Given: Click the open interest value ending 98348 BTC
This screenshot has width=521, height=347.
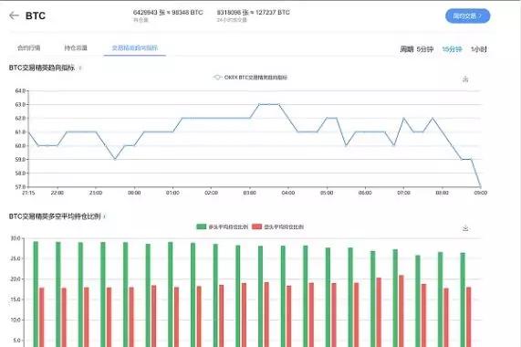Looking at the screenshot, I should click(x=168, y=12).
